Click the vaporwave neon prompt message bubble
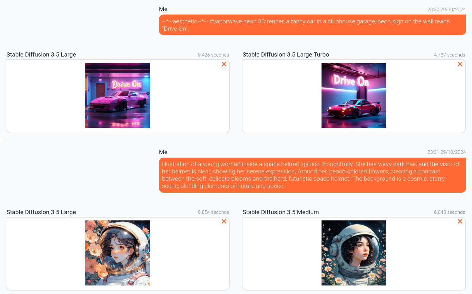This screenshot has width=472, height=294. (x=312, y=25)
